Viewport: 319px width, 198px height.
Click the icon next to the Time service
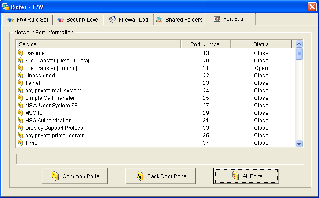point(21,143)
